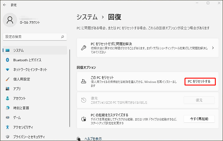Click the 復元 history clock icon
This screenshot has height=141, width=223.
click(x=84, y=100)
